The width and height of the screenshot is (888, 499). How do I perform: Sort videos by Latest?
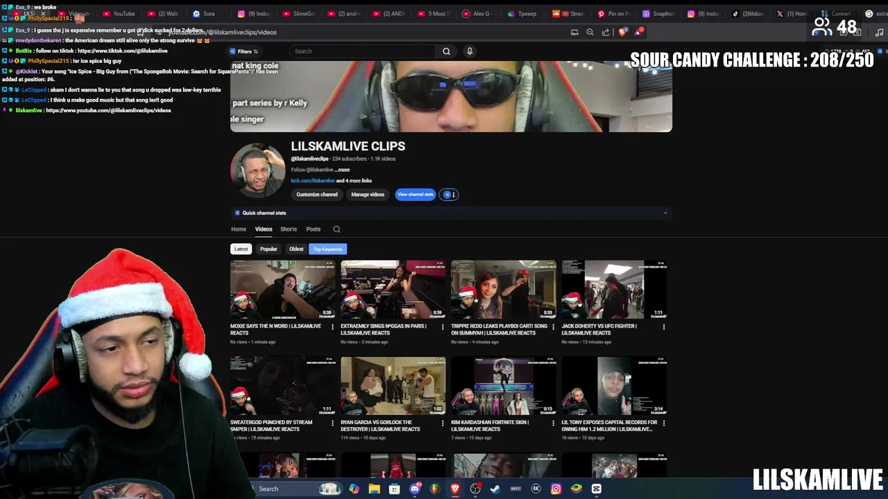pyautogui.click(x=241, y=249)
